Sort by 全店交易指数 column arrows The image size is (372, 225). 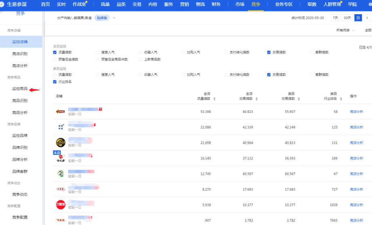(256, 99)
